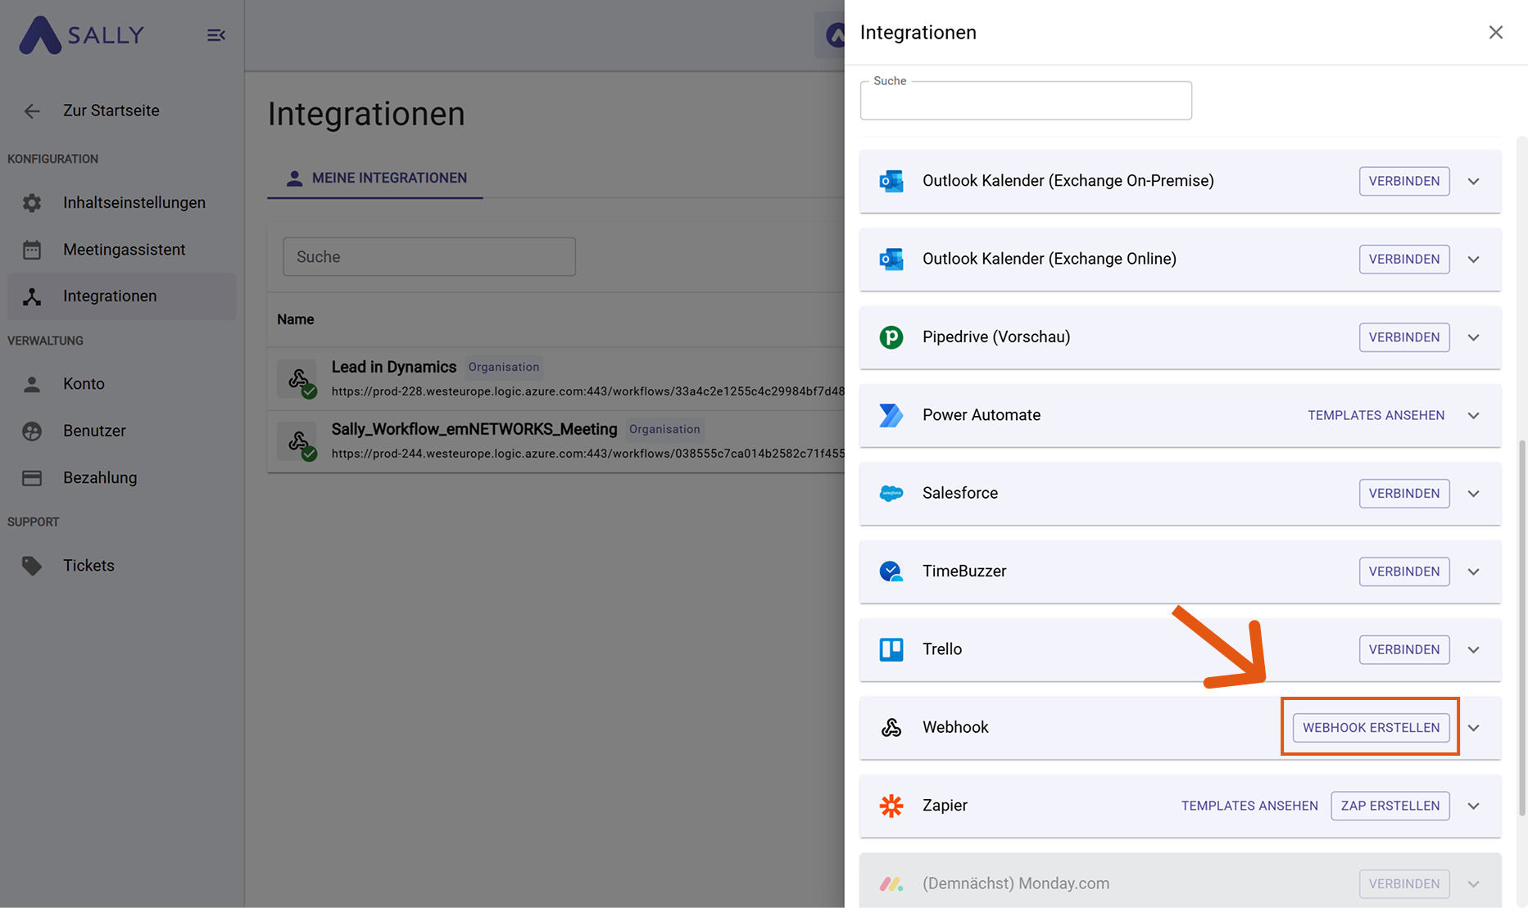This screenshot has width=1528, height=908.
Task: Click Webhook erstellen button
Action: click(1371, 728)
